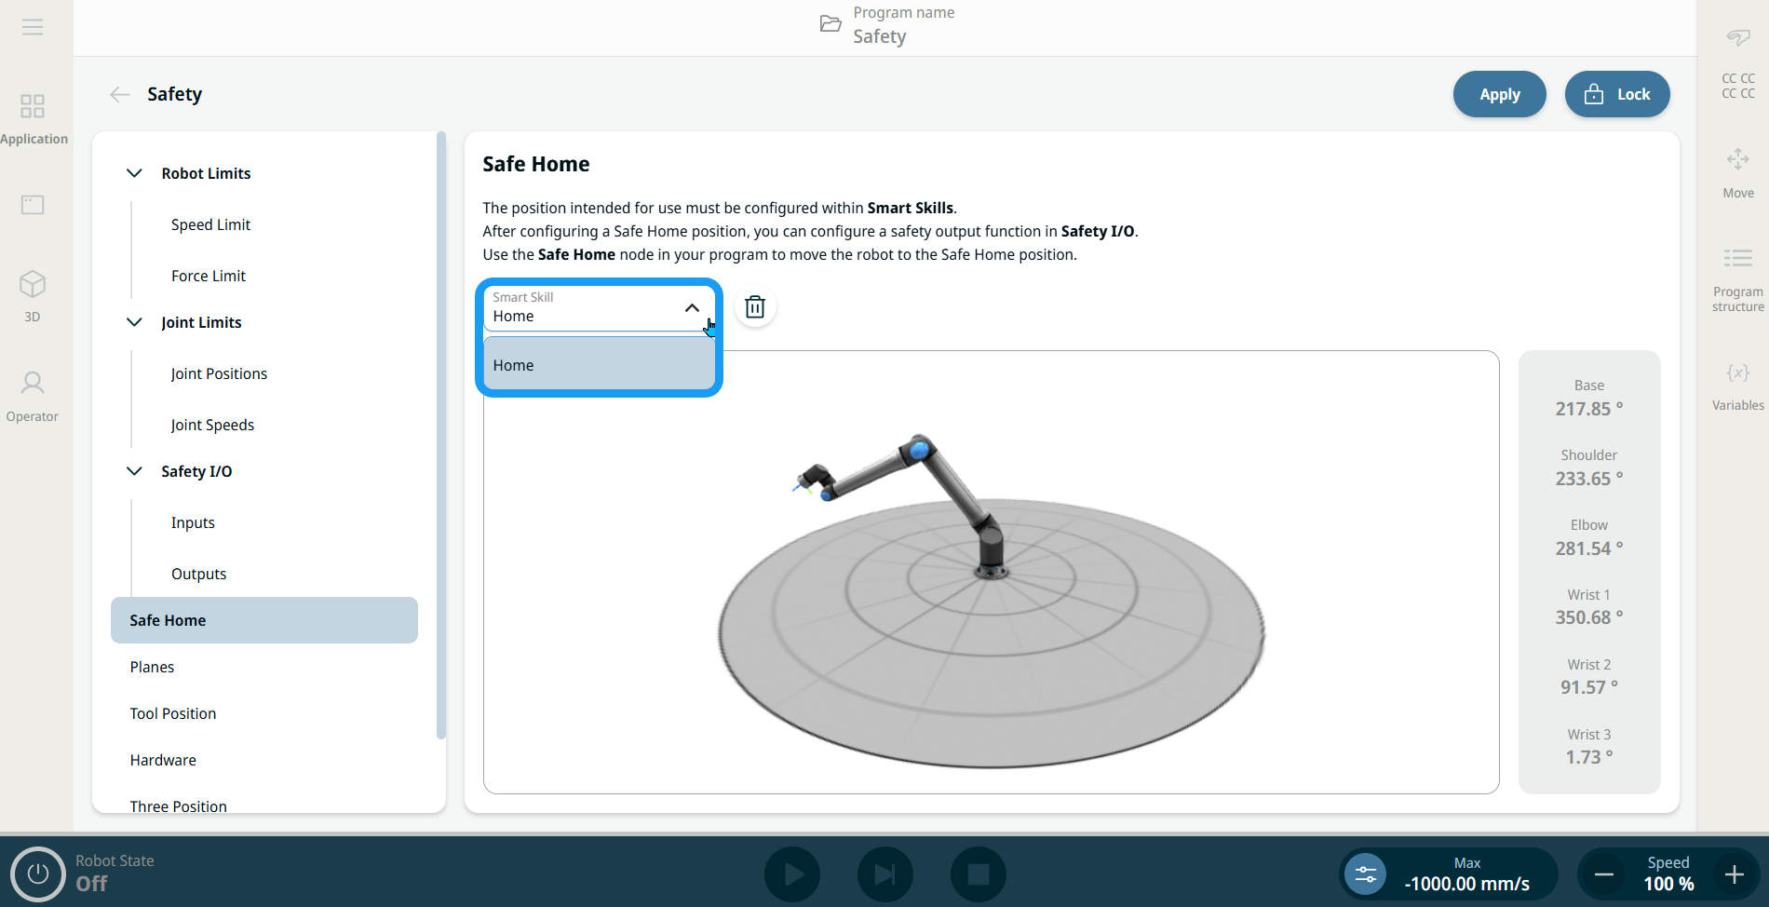The image size is (1769, 907).
Task: Decrease speed with the minus button
Action: pyautogui.click(x=1603, y=874)
